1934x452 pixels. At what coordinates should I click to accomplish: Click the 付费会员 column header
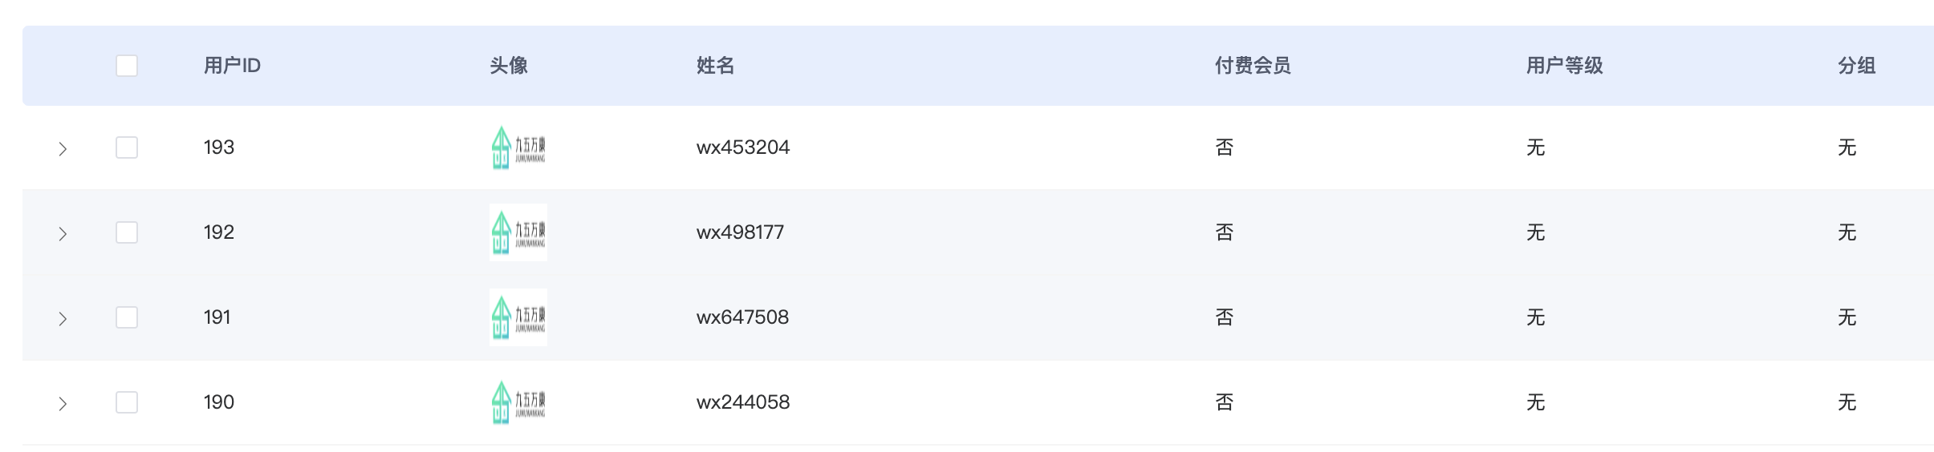(1253, 66)
